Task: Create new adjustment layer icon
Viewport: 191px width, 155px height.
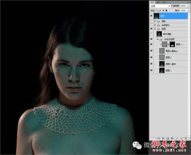Action: point(172,138)
